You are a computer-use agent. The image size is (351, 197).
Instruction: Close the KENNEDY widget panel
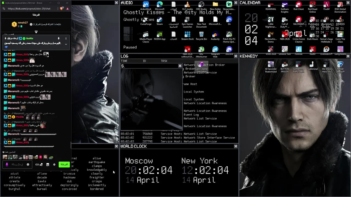[x=348, y=56]
